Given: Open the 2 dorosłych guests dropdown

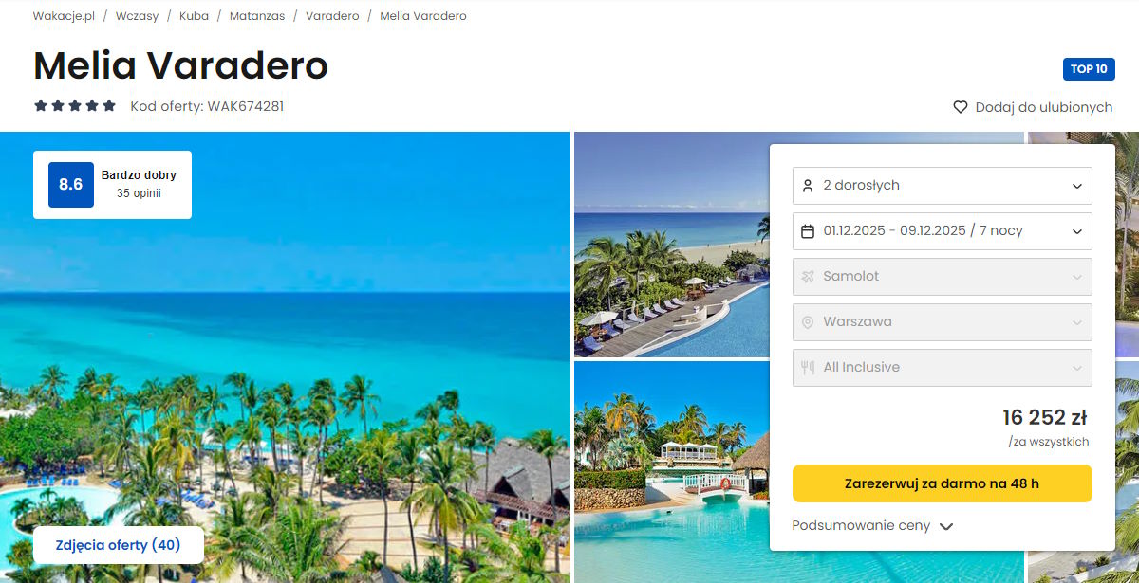Looking at the screenshot, I should pyautogui.click(x=943, y=186).
